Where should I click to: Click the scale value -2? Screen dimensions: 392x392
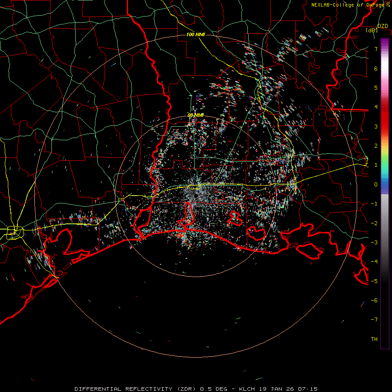point(374,223)
